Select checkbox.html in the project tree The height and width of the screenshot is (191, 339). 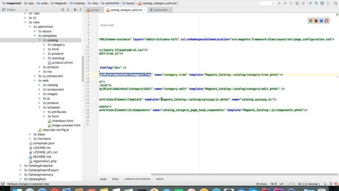(x=63, y=121)
